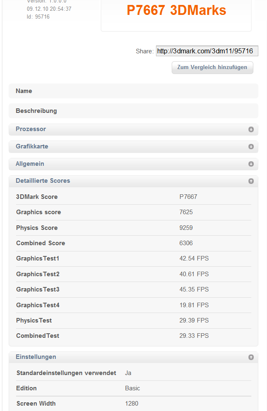Screen dimensions: 267x411
Task: Expand the Allgemein section arrow icon
Action: (251, 164)
